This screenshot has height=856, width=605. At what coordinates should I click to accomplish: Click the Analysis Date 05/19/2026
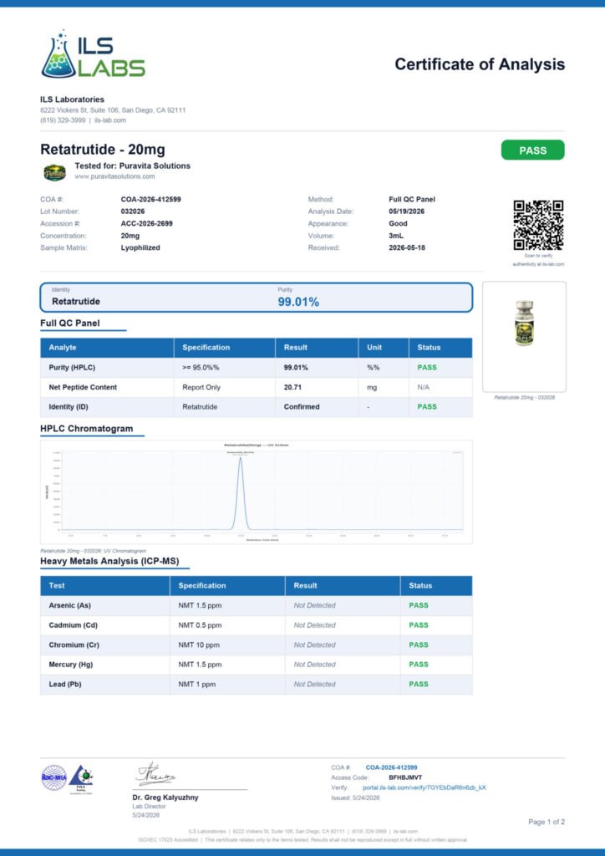[x=406, y=211]
